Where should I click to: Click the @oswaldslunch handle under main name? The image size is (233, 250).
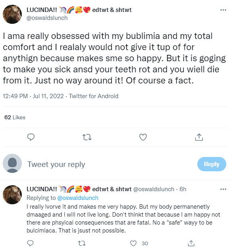tap(47, 18)
